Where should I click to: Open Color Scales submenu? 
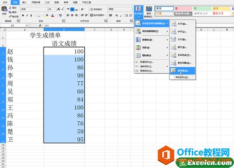152,48
